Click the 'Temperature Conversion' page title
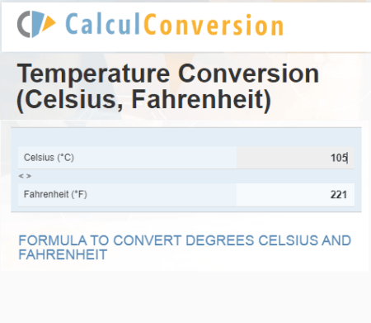371x323 pixels. pos(168,74)
